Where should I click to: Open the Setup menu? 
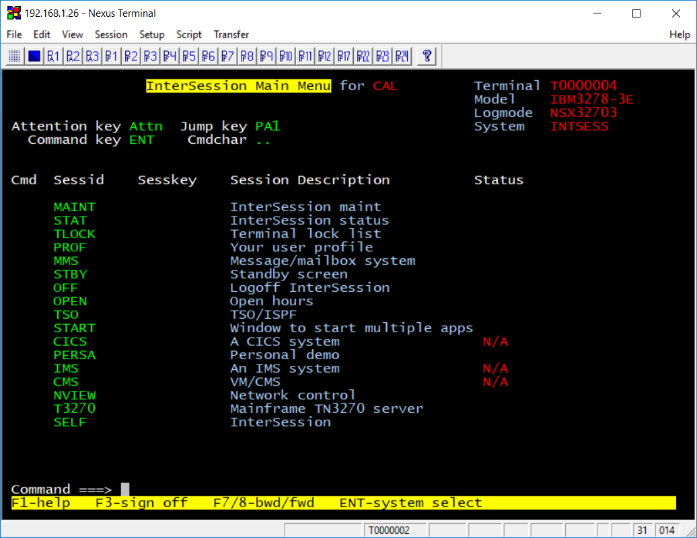[151, 34]
